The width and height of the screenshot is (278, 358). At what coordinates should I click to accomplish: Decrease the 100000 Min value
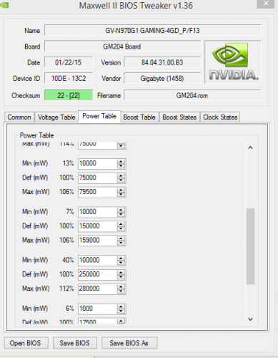click(x=121, y=263)
